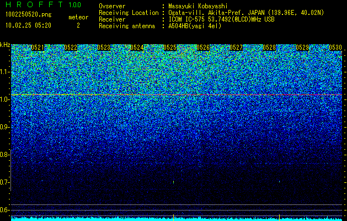347x221 pixels.
Task: Click the 0527 time marker
Action: (236, 48)
